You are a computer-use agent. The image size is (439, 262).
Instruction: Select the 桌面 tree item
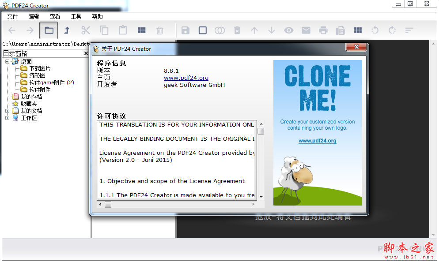pos(26,61)
